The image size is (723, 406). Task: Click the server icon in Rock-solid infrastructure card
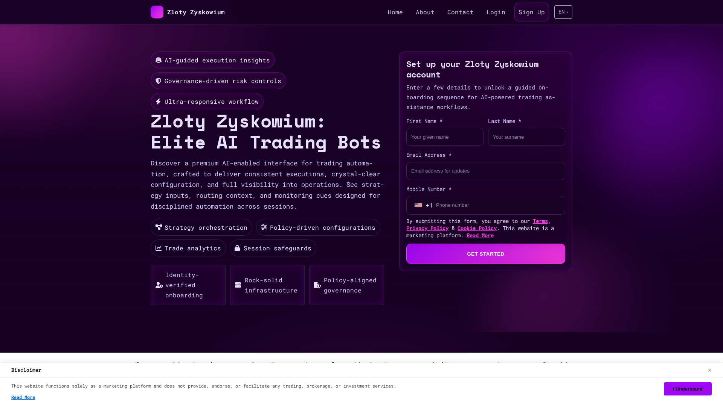coord(238,285)
